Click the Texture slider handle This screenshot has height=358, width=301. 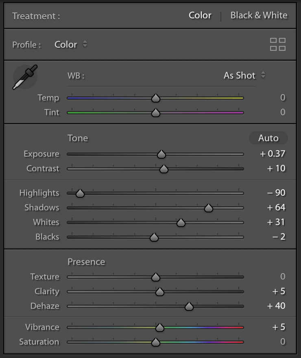coord(156,277)
